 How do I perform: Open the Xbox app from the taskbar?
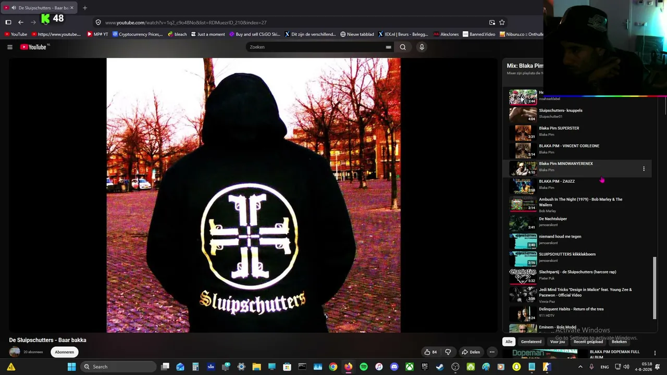(410, 367)
